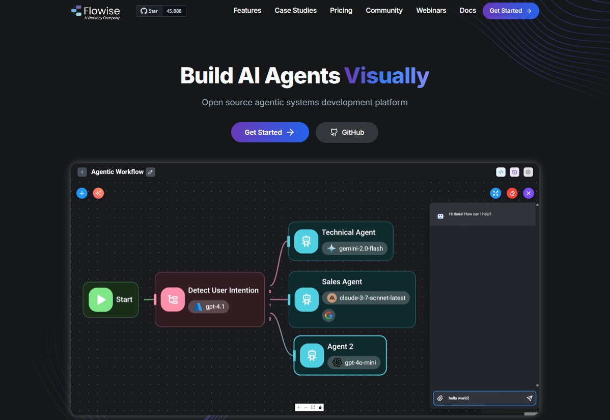Go to the Pricing page
The height and width of the screenshot is (420, 610).
(341, 11)
